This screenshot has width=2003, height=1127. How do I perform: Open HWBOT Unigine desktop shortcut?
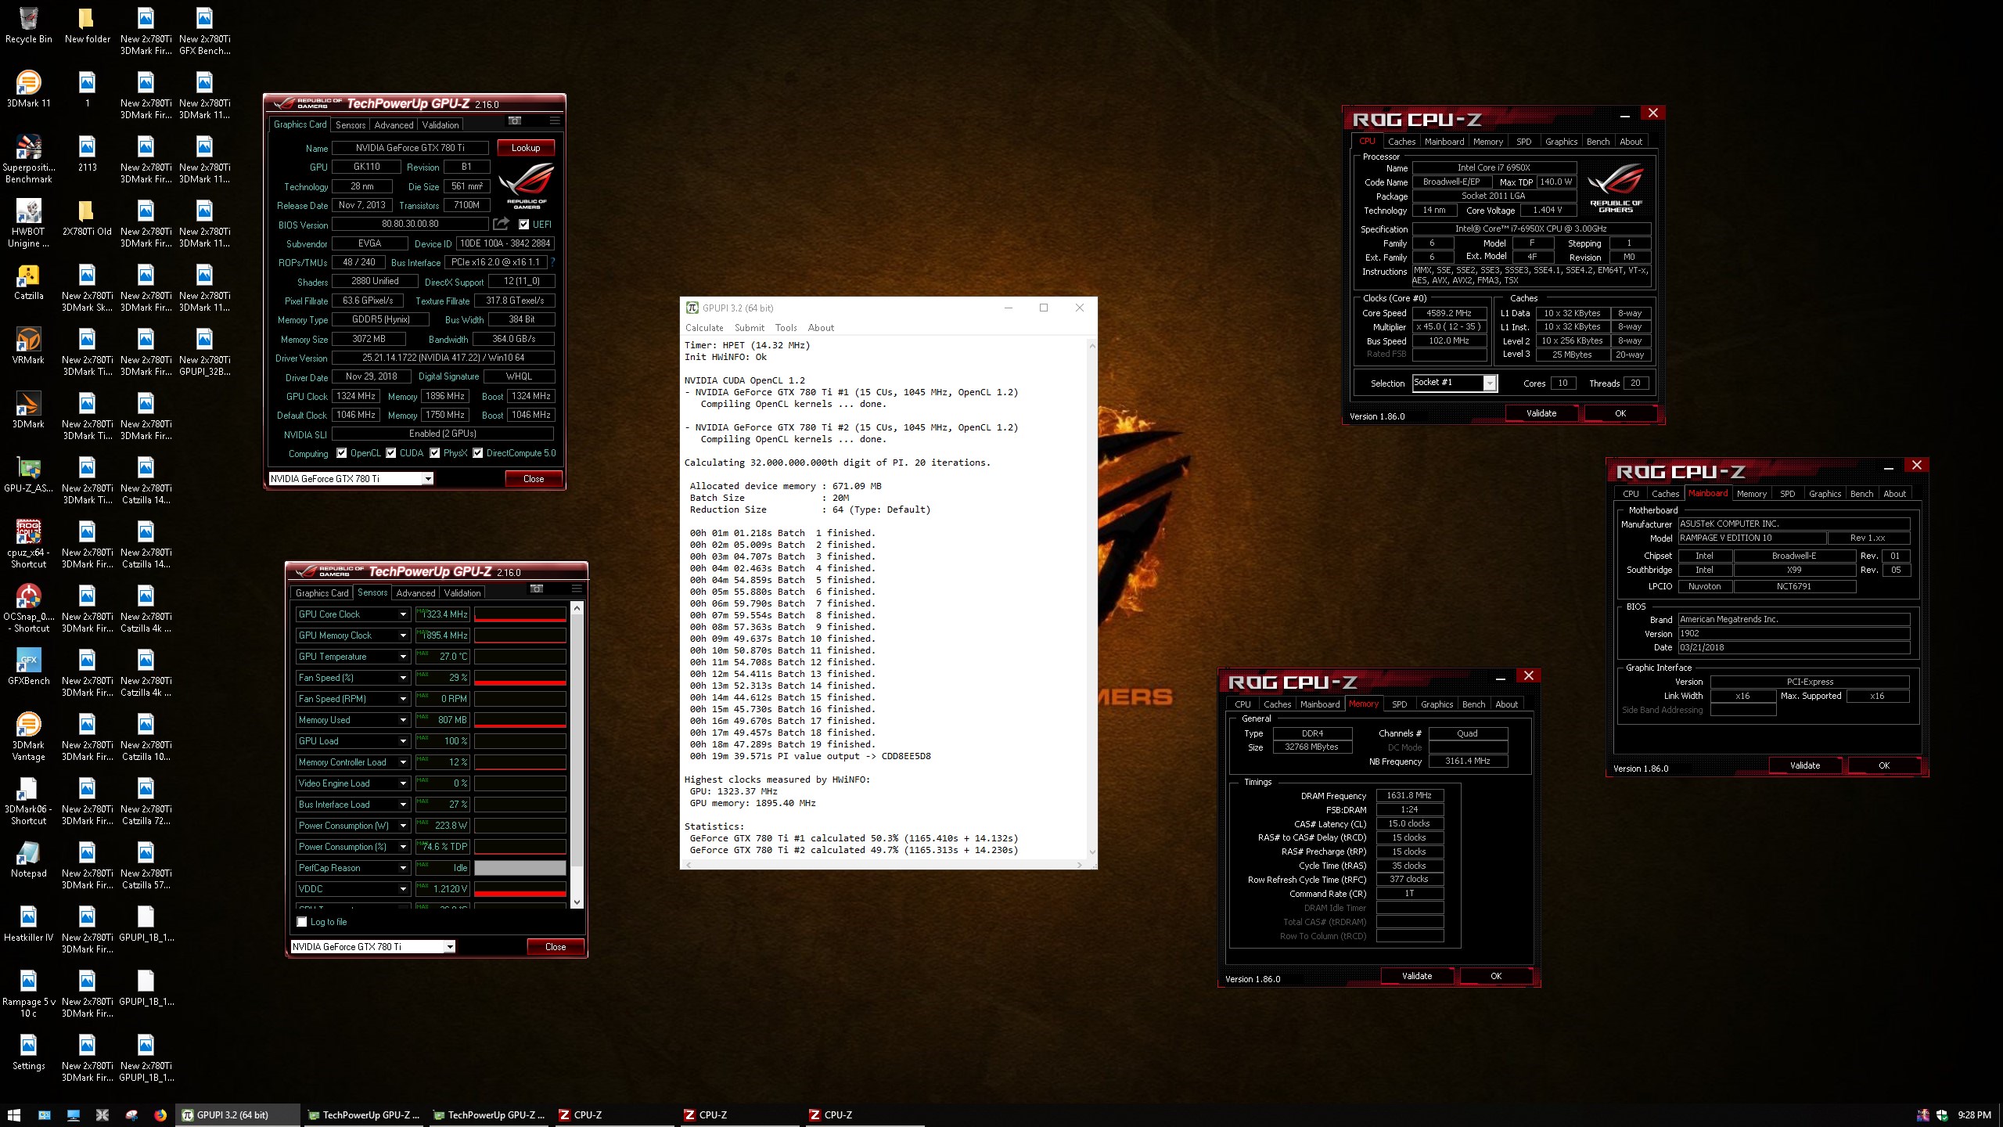click(x=29, y=223)
